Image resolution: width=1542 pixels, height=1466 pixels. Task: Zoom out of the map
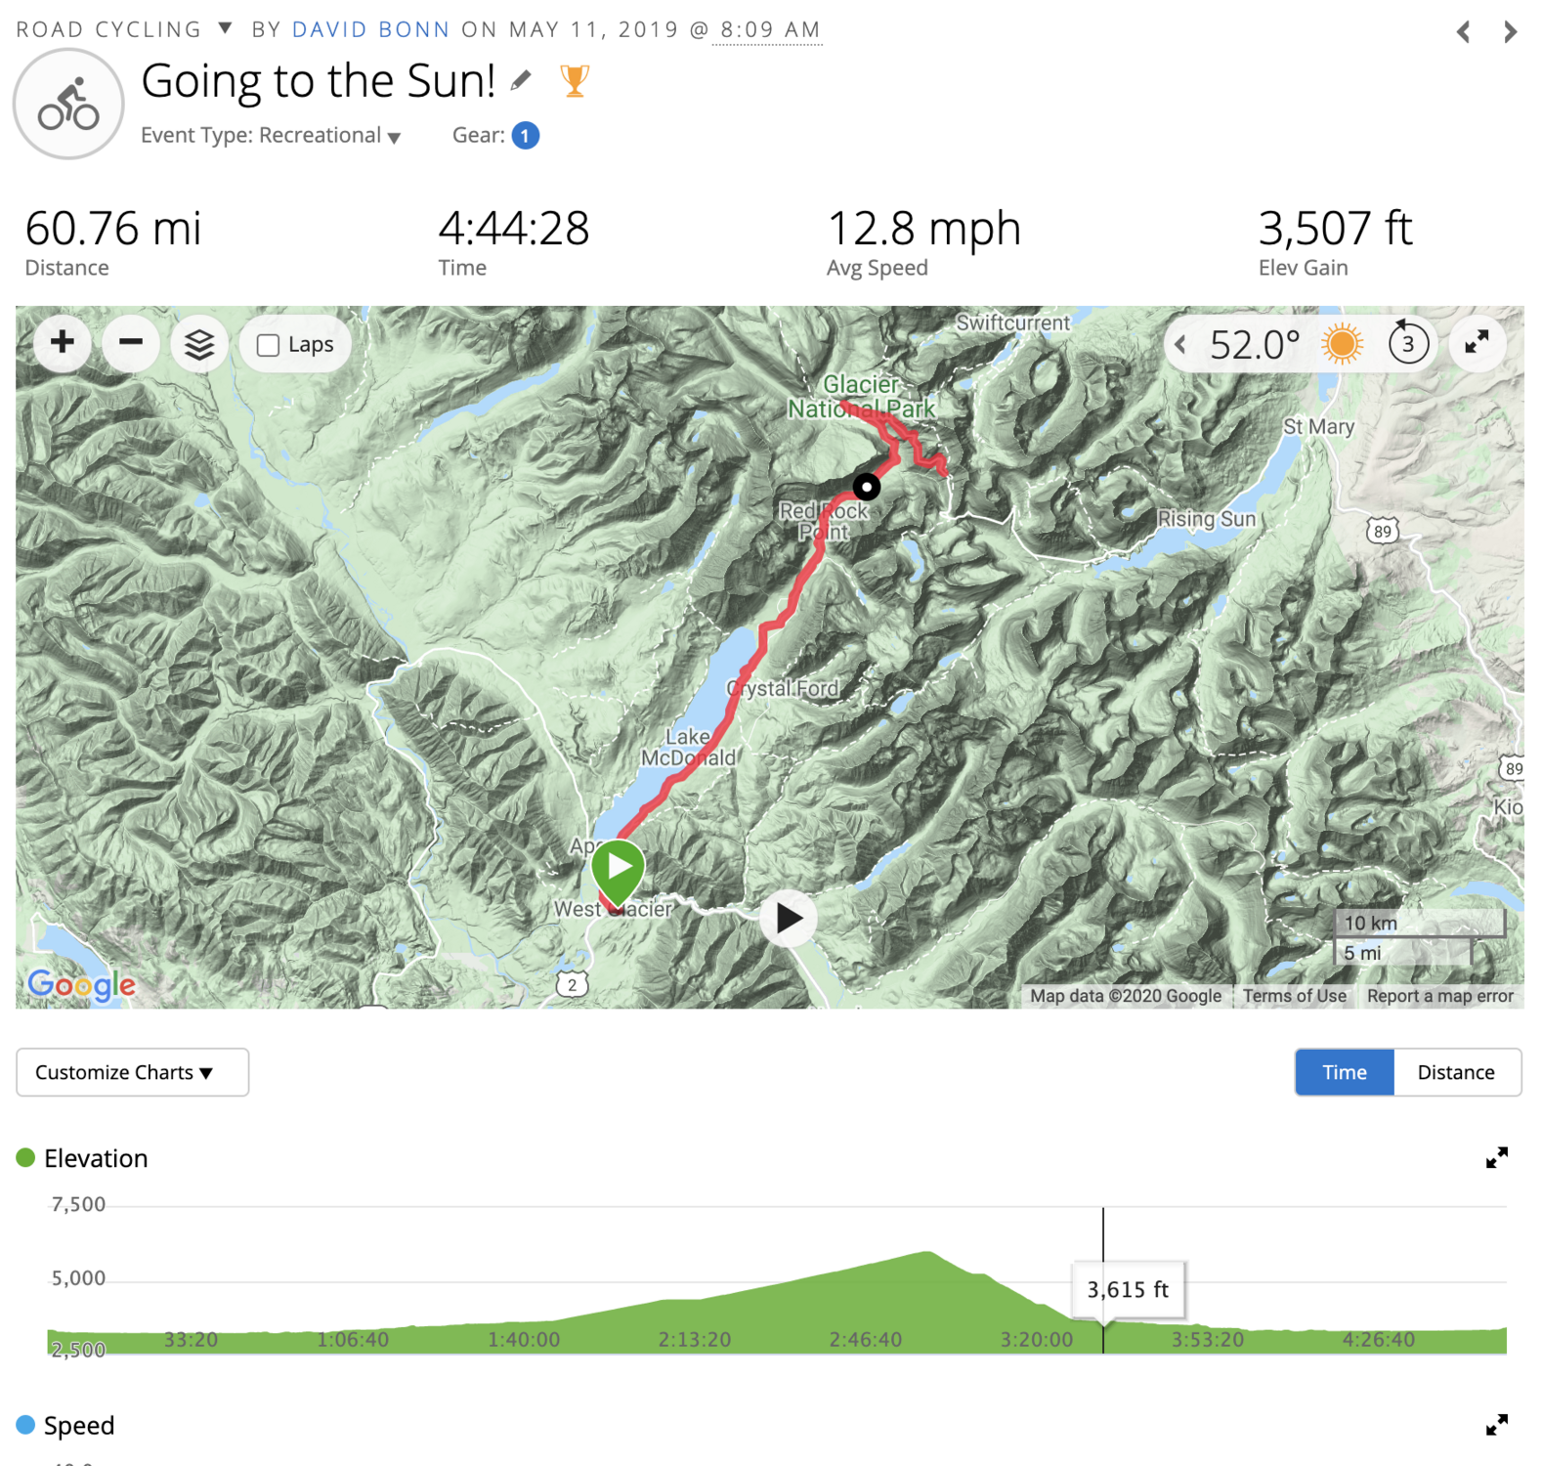click(x=131, y=343)
